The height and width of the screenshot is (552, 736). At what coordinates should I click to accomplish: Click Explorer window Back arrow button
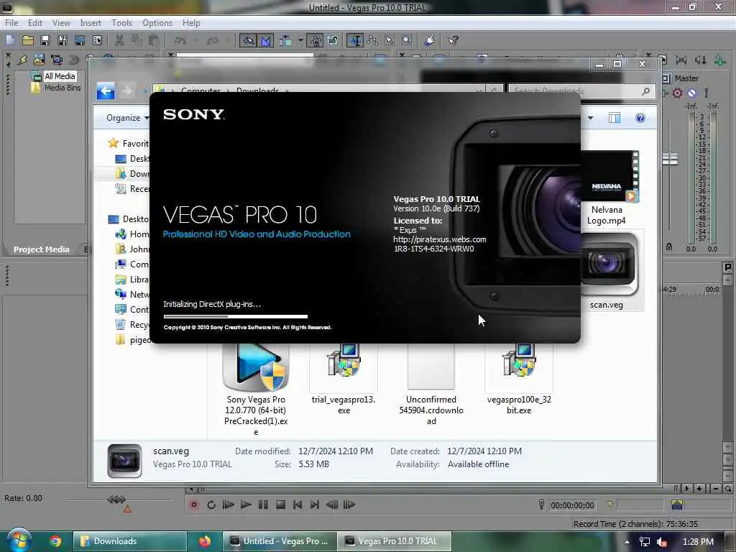[106, 91]
